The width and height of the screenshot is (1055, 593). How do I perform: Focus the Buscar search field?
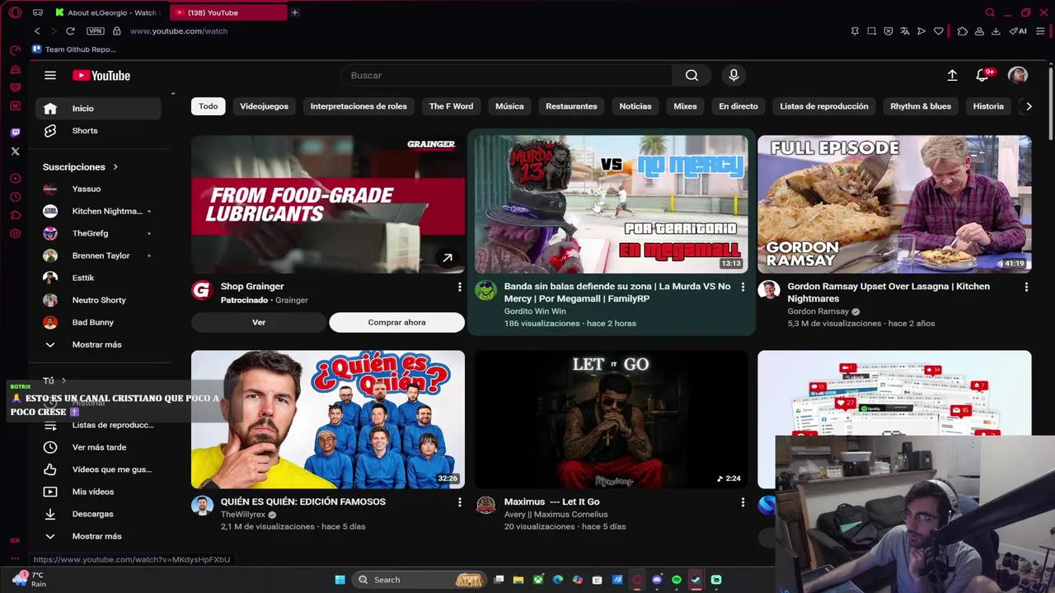[x=506, y=75]
